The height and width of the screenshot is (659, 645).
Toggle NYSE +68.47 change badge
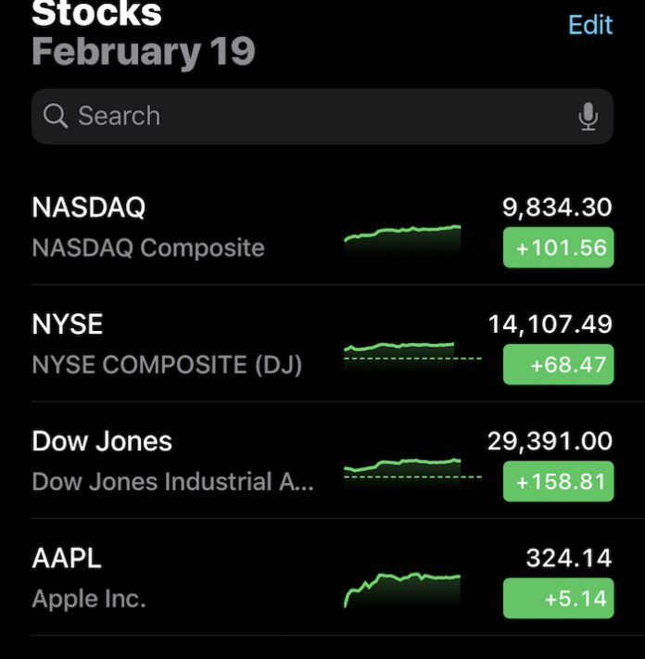point(559,364)
